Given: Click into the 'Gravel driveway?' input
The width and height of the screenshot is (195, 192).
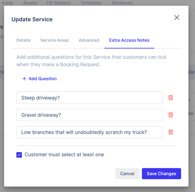Looking at the screenshot, I should 89,115.
